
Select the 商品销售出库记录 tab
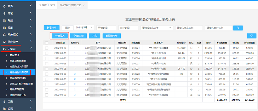tap(72, 5)
